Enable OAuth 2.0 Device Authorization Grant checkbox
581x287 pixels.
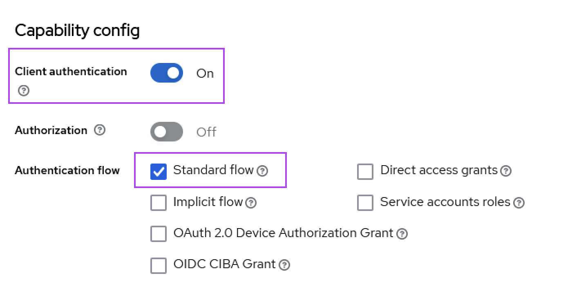(159, 234)
